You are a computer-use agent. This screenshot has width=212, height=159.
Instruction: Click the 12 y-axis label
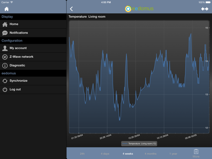(207, 128)
